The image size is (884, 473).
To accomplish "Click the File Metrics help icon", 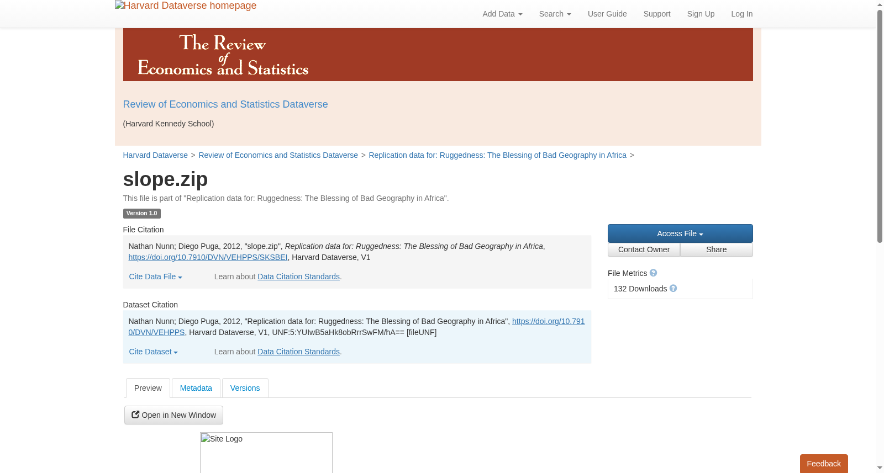I will [653, 273].
